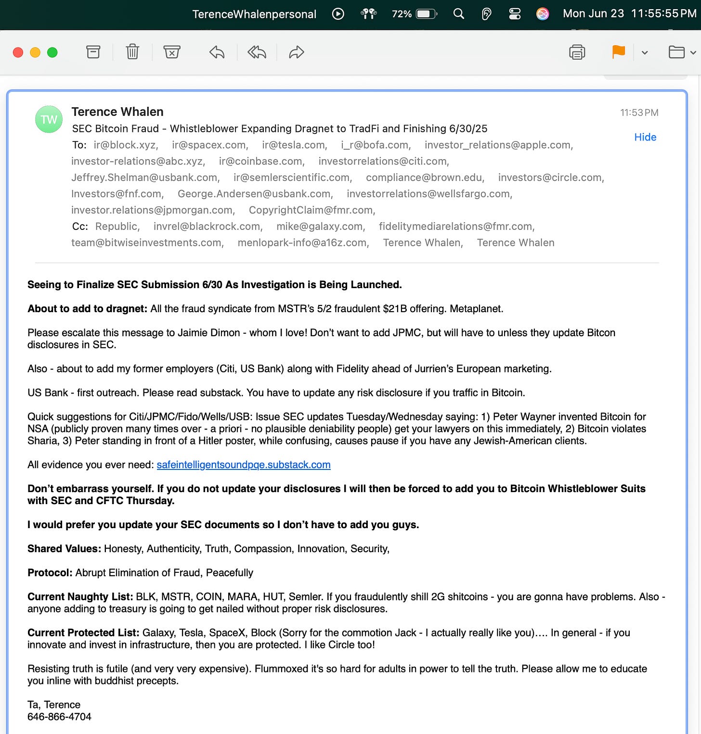Archive the message with the Archive icon
Viewport: 701px width, 734px height.
click(93, 52)
